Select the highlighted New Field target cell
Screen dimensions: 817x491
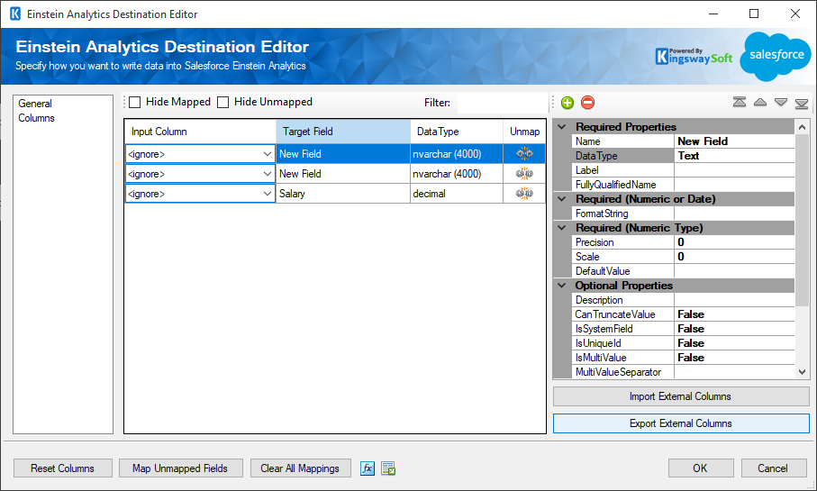click(x=343, y=154)
